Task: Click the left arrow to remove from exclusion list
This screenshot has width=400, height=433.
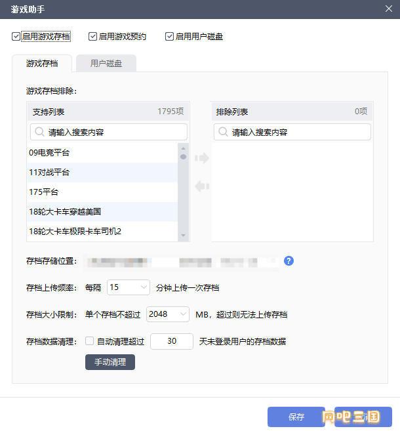Action: (202, 186)
